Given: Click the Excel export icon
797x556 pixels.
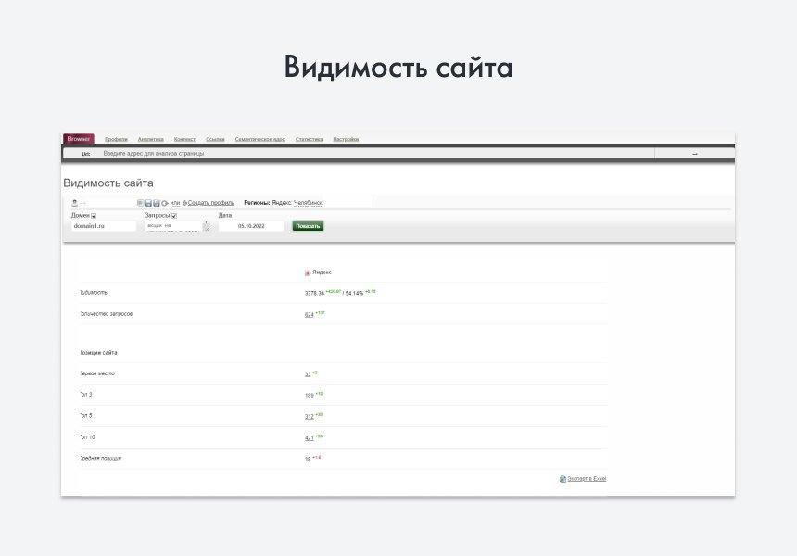Looking at the screenshot, I should [563, 479].
